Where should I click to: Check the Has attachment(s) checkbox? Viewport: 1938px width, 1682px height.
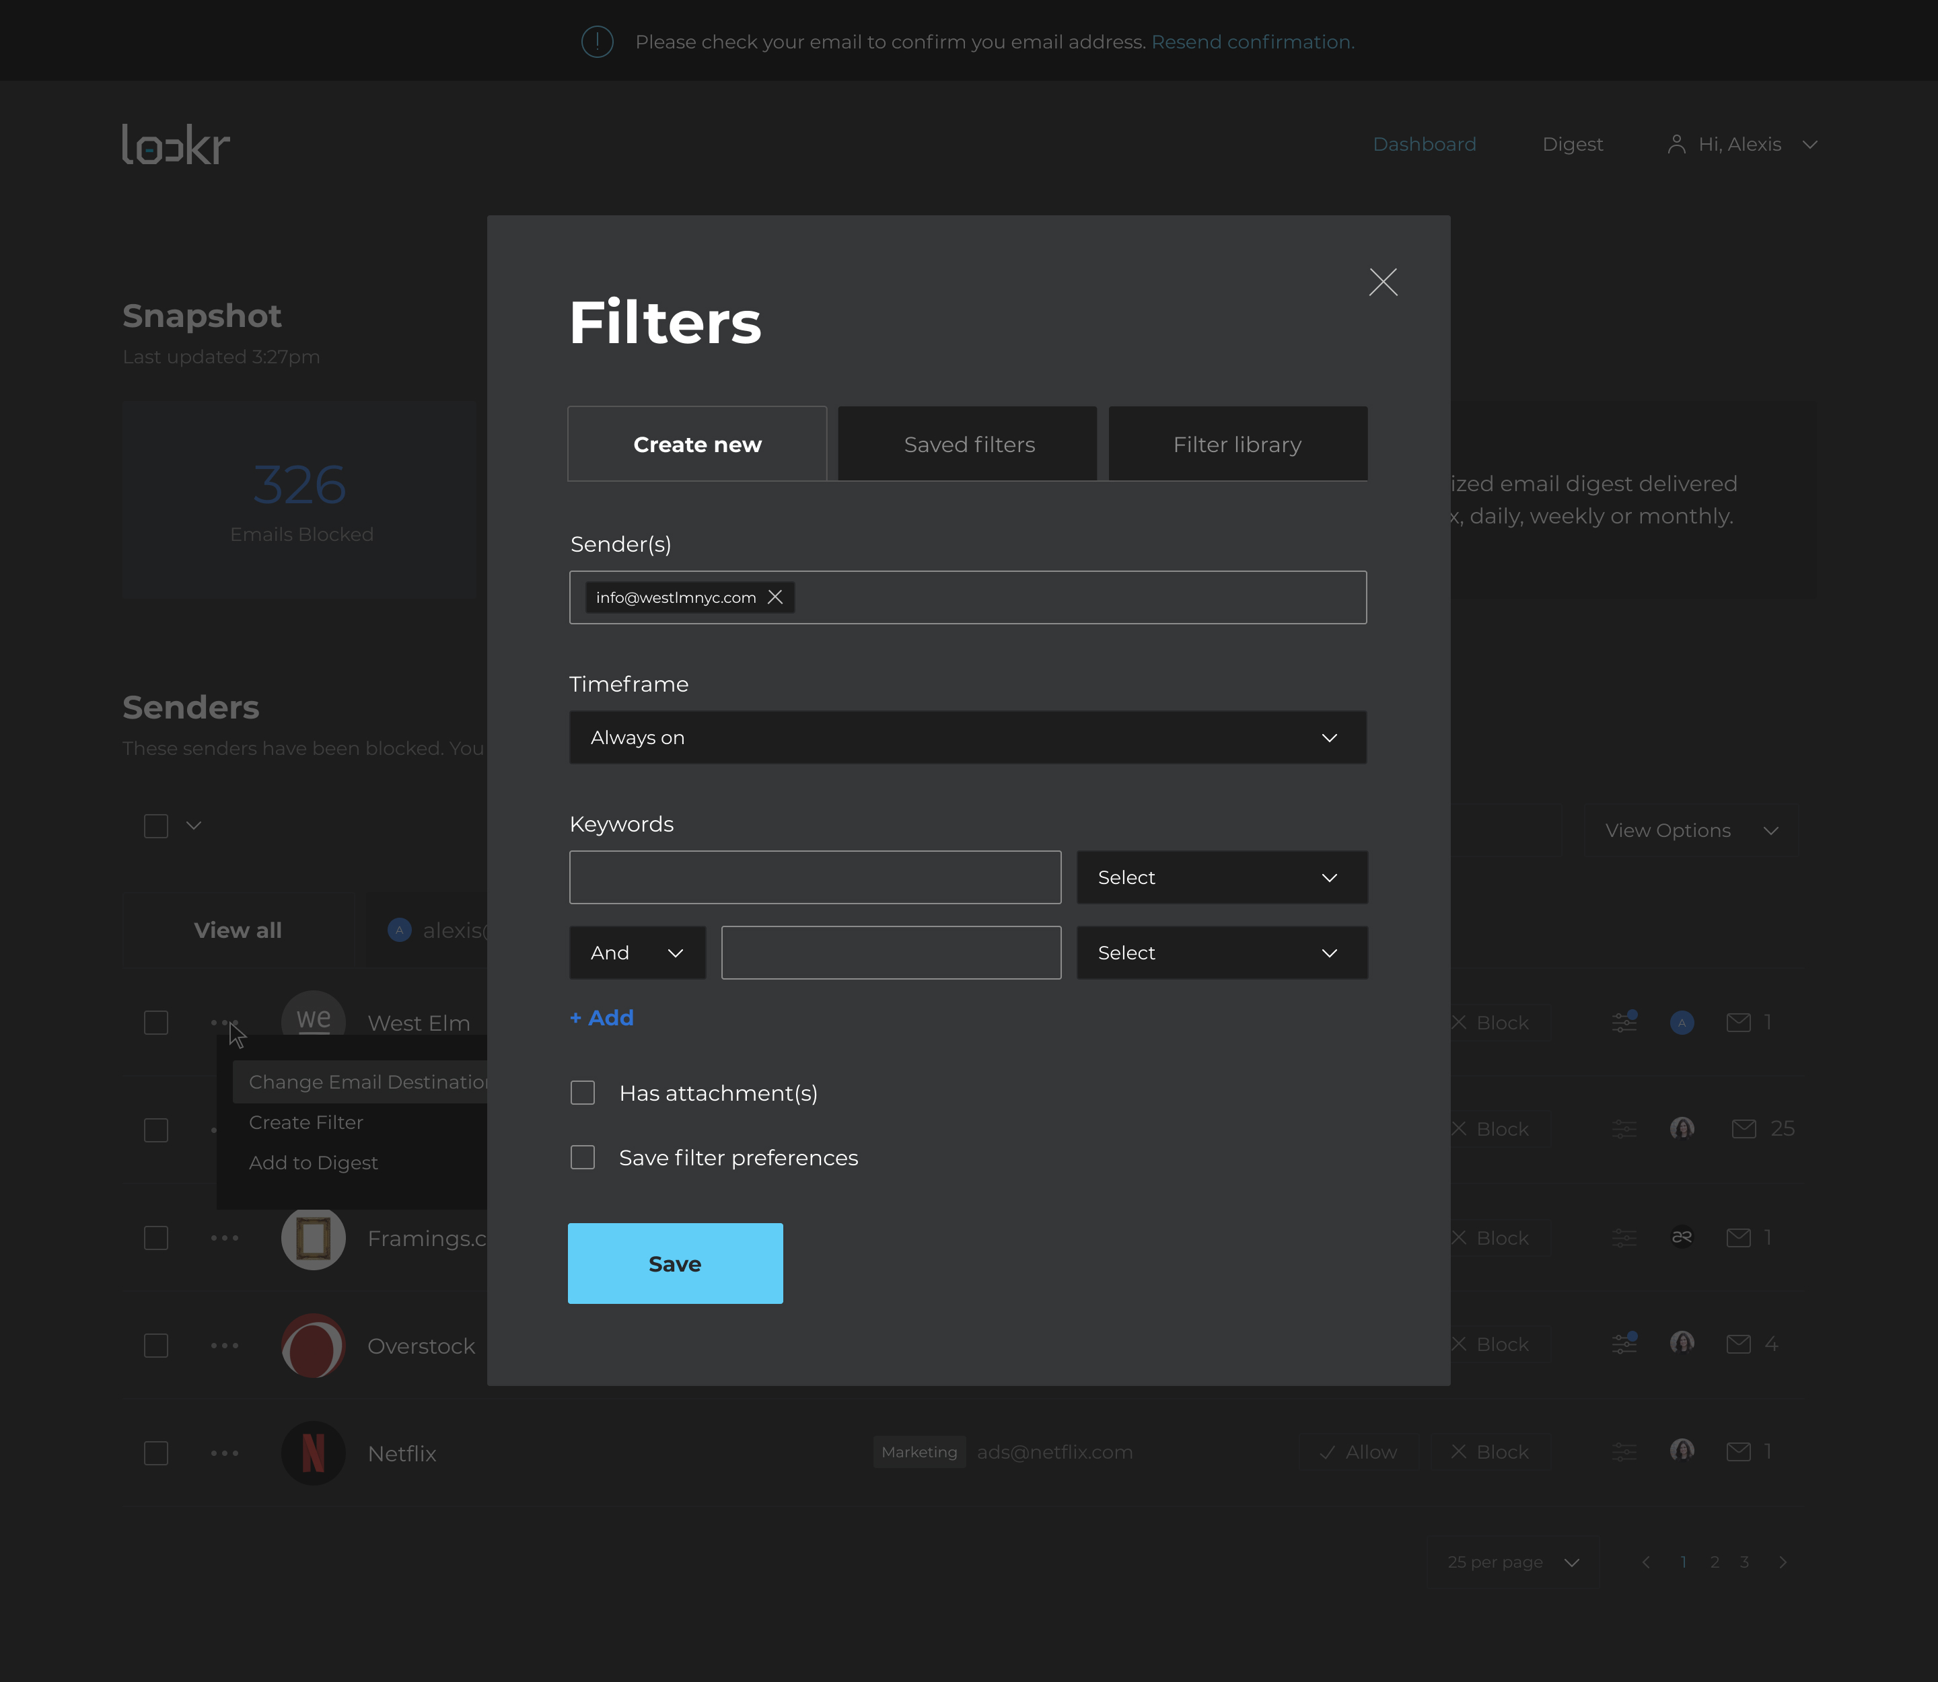click(583, 1093)
